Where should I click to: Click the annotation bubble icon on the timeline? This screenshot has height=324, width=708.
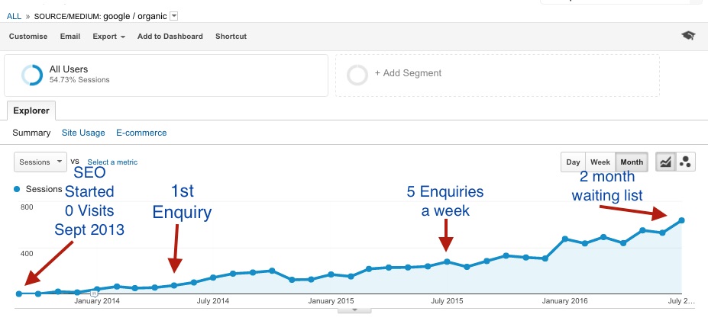pyautogui.click(x=94, y=293)
